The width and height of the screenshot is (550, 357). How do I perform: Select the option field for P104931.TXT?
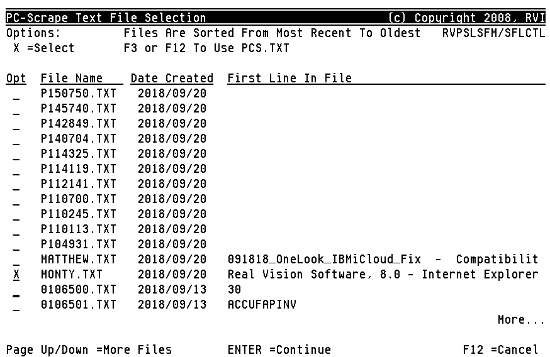click(x=16, y=244)
